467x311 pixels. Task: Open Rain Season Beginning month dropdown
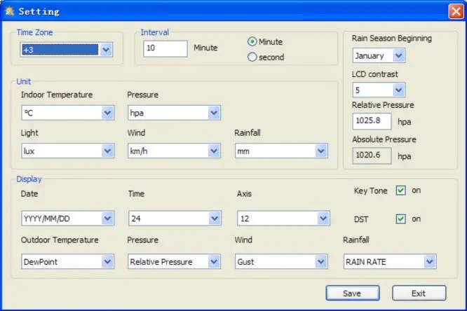pos(379,55)
